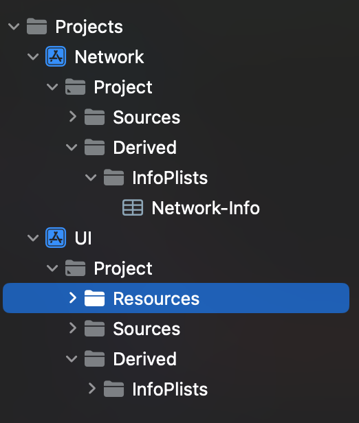This screenshot has width=359, height=423.
Task: Select the Sources label under UI project
Action: (x=146, y=329)
